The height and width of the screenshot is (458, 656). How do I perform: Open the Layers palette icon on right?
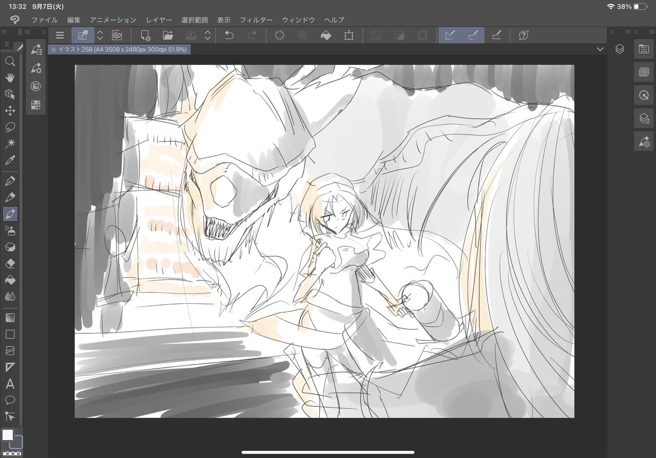click(x=619, y=49)
